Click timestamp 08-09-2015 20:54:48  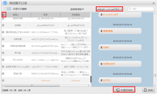point(122,74)
